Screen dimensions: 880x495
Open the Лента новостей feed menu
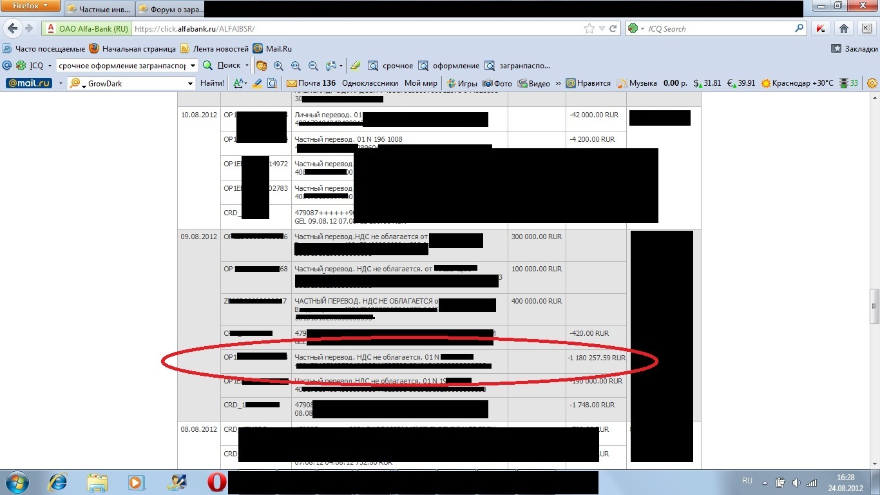(x=215, y=48)
